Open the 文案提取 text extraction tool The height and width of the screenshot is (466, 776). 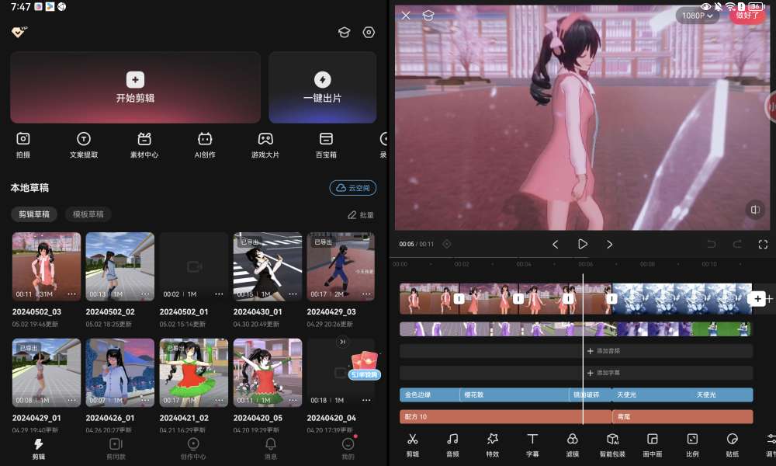84,144
